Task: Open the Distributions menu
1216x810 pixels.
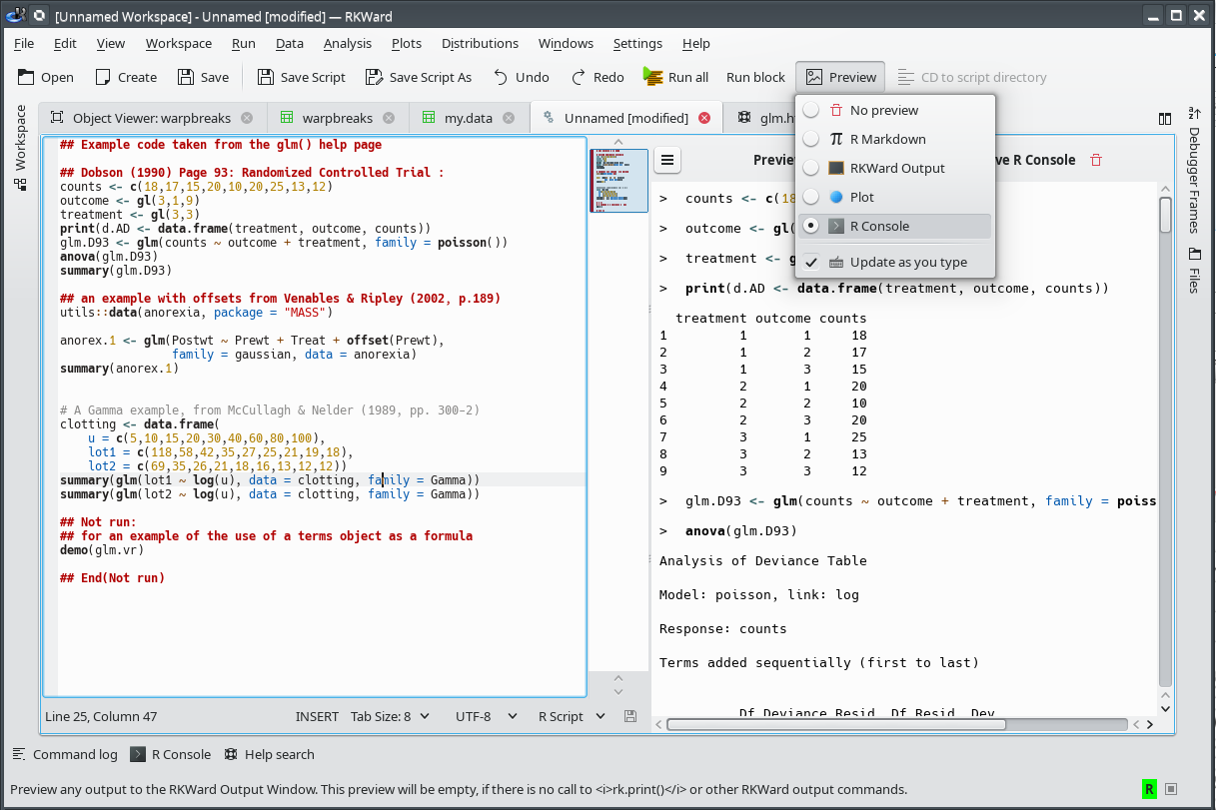Action: [480, 43]
